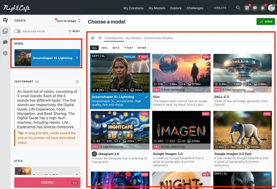Click the heart count on the Flux card
277x189 pixels.
[x=171, y=84]
